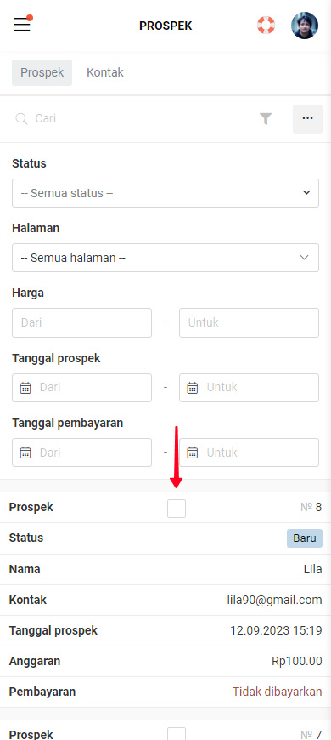
Task: Click the funnel filter icon
Action: pyautogui.click(x=266, y=119)
